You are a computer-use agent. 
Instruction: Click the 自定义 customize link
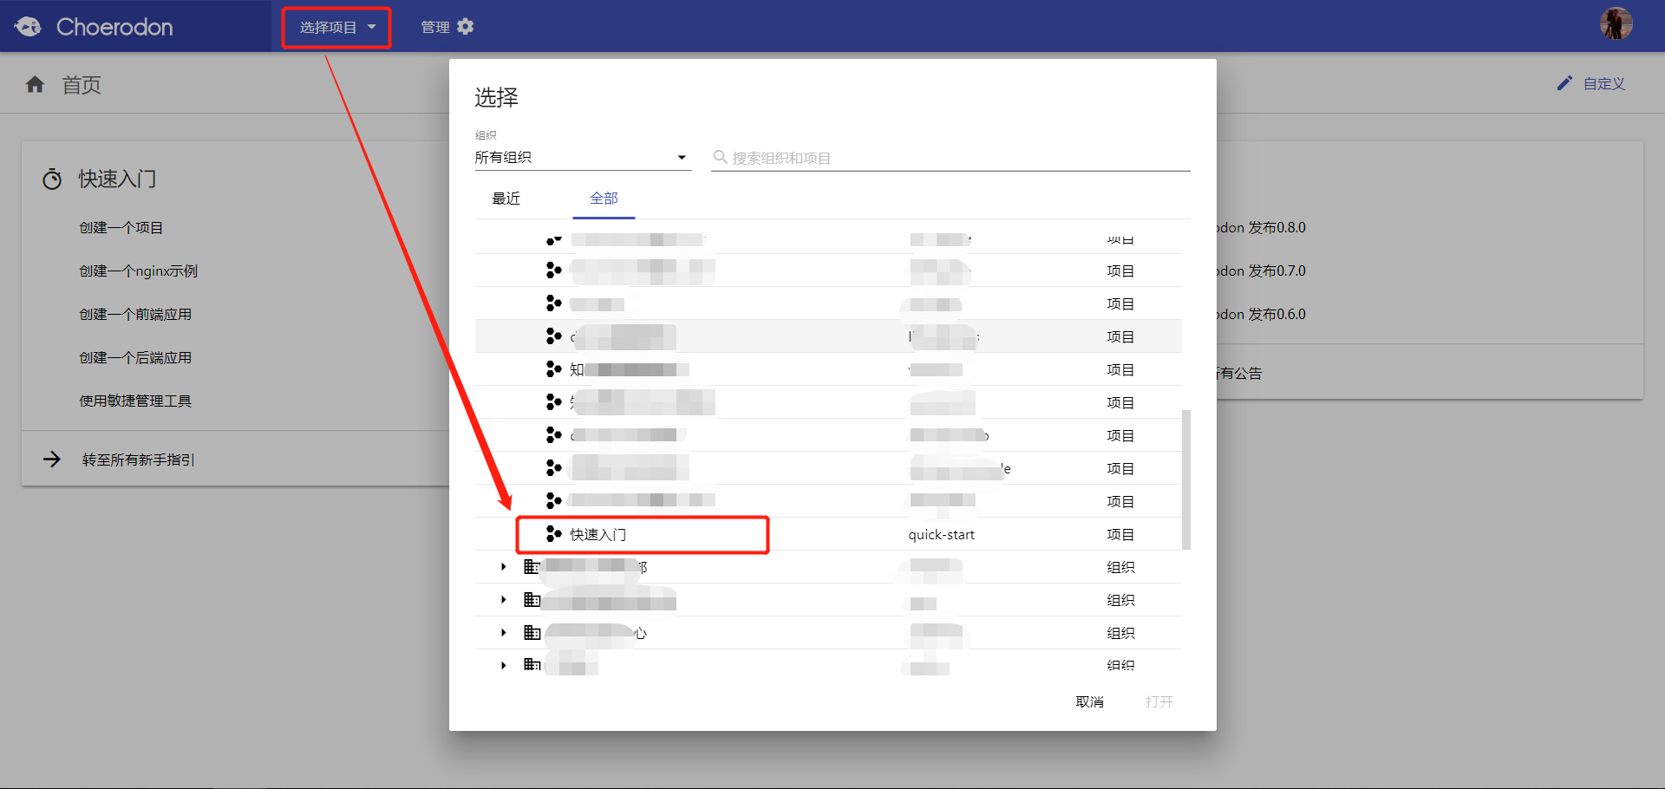pyautogui.click(x=1603, y=84)
